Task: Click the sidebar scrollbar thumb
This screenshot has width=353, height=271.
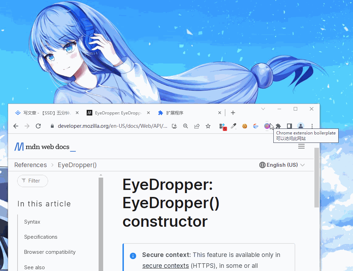Action: pos(101,224)
